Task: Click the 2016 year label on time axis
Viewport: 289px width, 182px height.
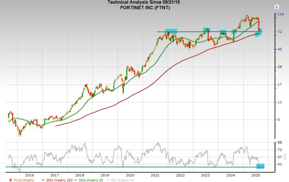Action: pos(29,175)
